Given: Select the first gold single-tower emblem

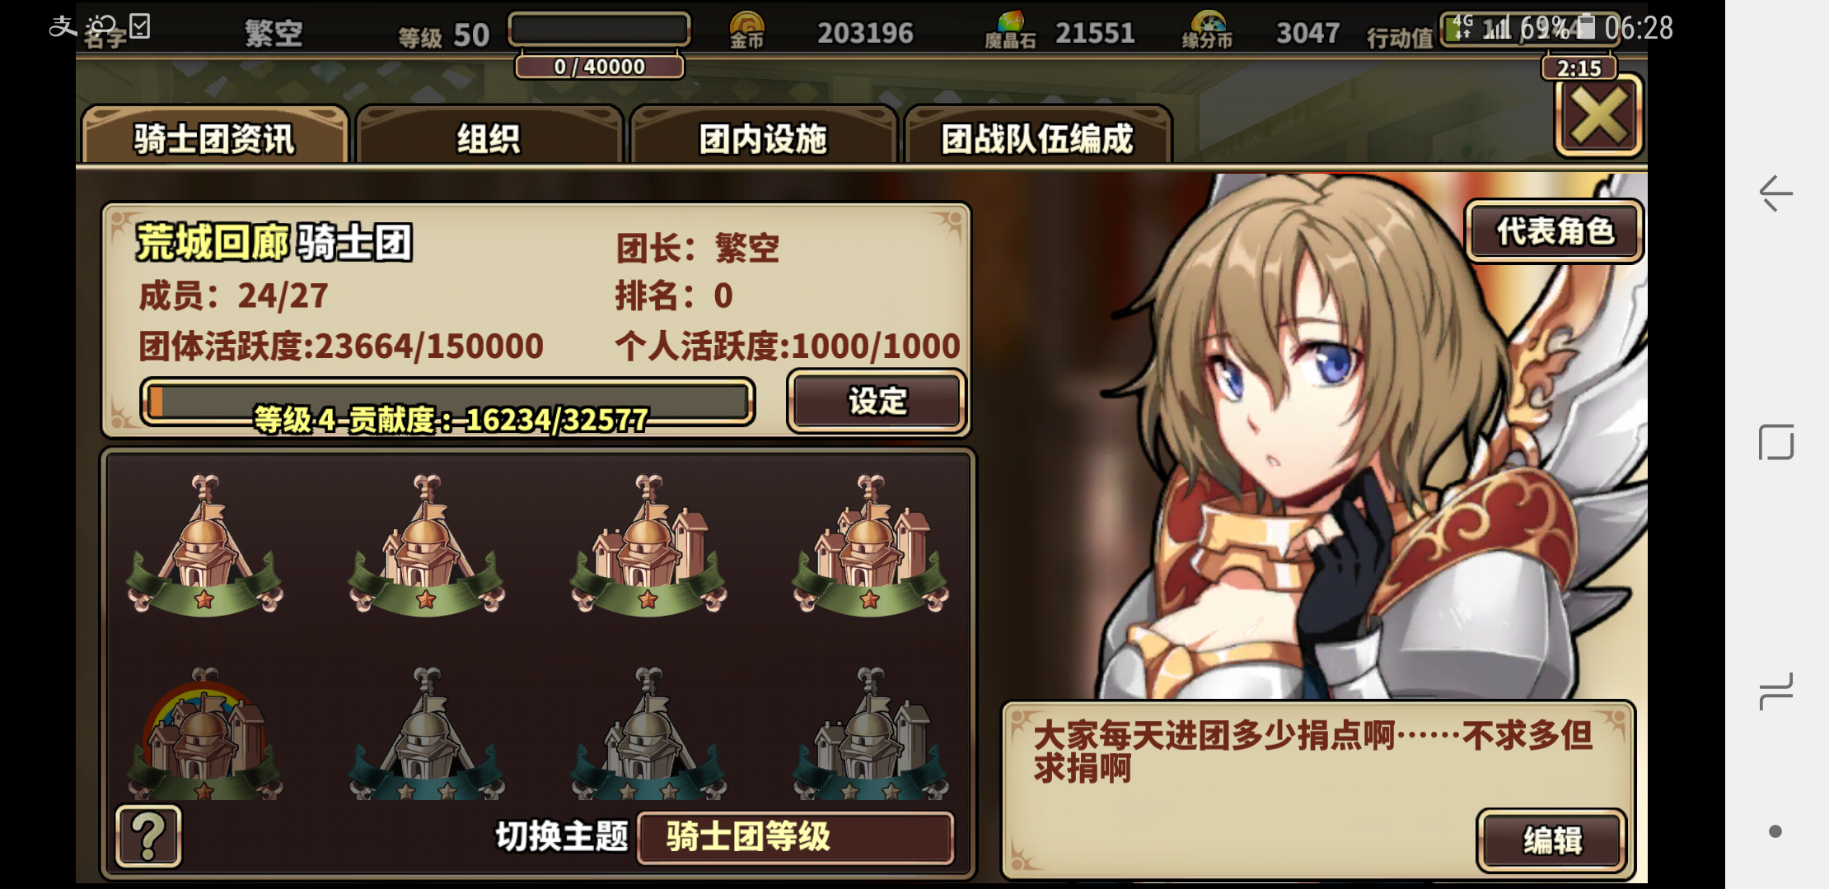Looking at the screenshot, I should 204,545.
